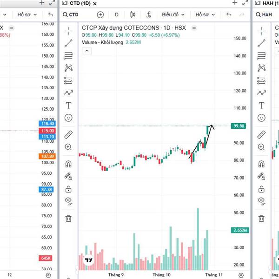The height and width of the screenshot is (279, 279).
Task: Switch to the CTD (1D) tab
Action: coord(76,3)
